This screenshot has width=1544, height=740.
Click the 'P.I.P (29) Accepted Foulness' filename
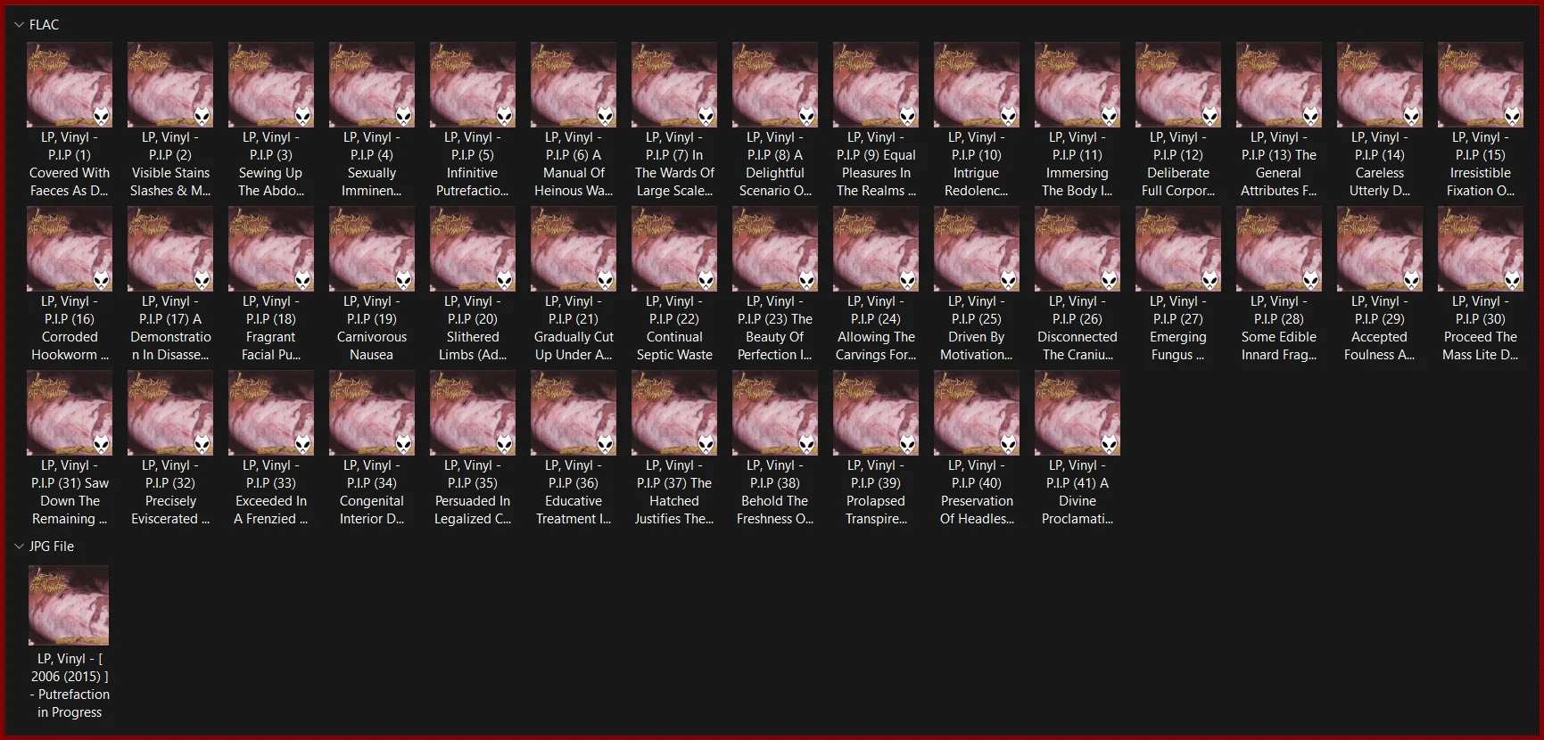1380,328
